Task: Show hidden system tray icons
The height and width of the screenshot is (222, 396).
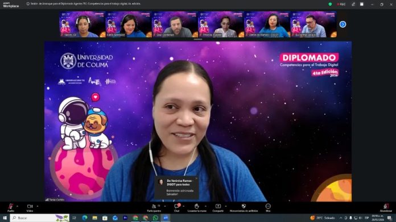Action: pyautogui.click(x=341, y=218)
